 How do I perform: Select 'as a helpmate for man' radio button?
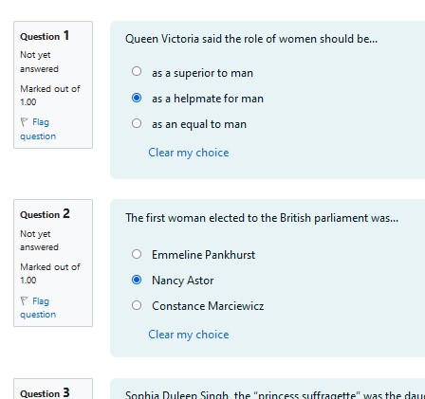[137, 98]
